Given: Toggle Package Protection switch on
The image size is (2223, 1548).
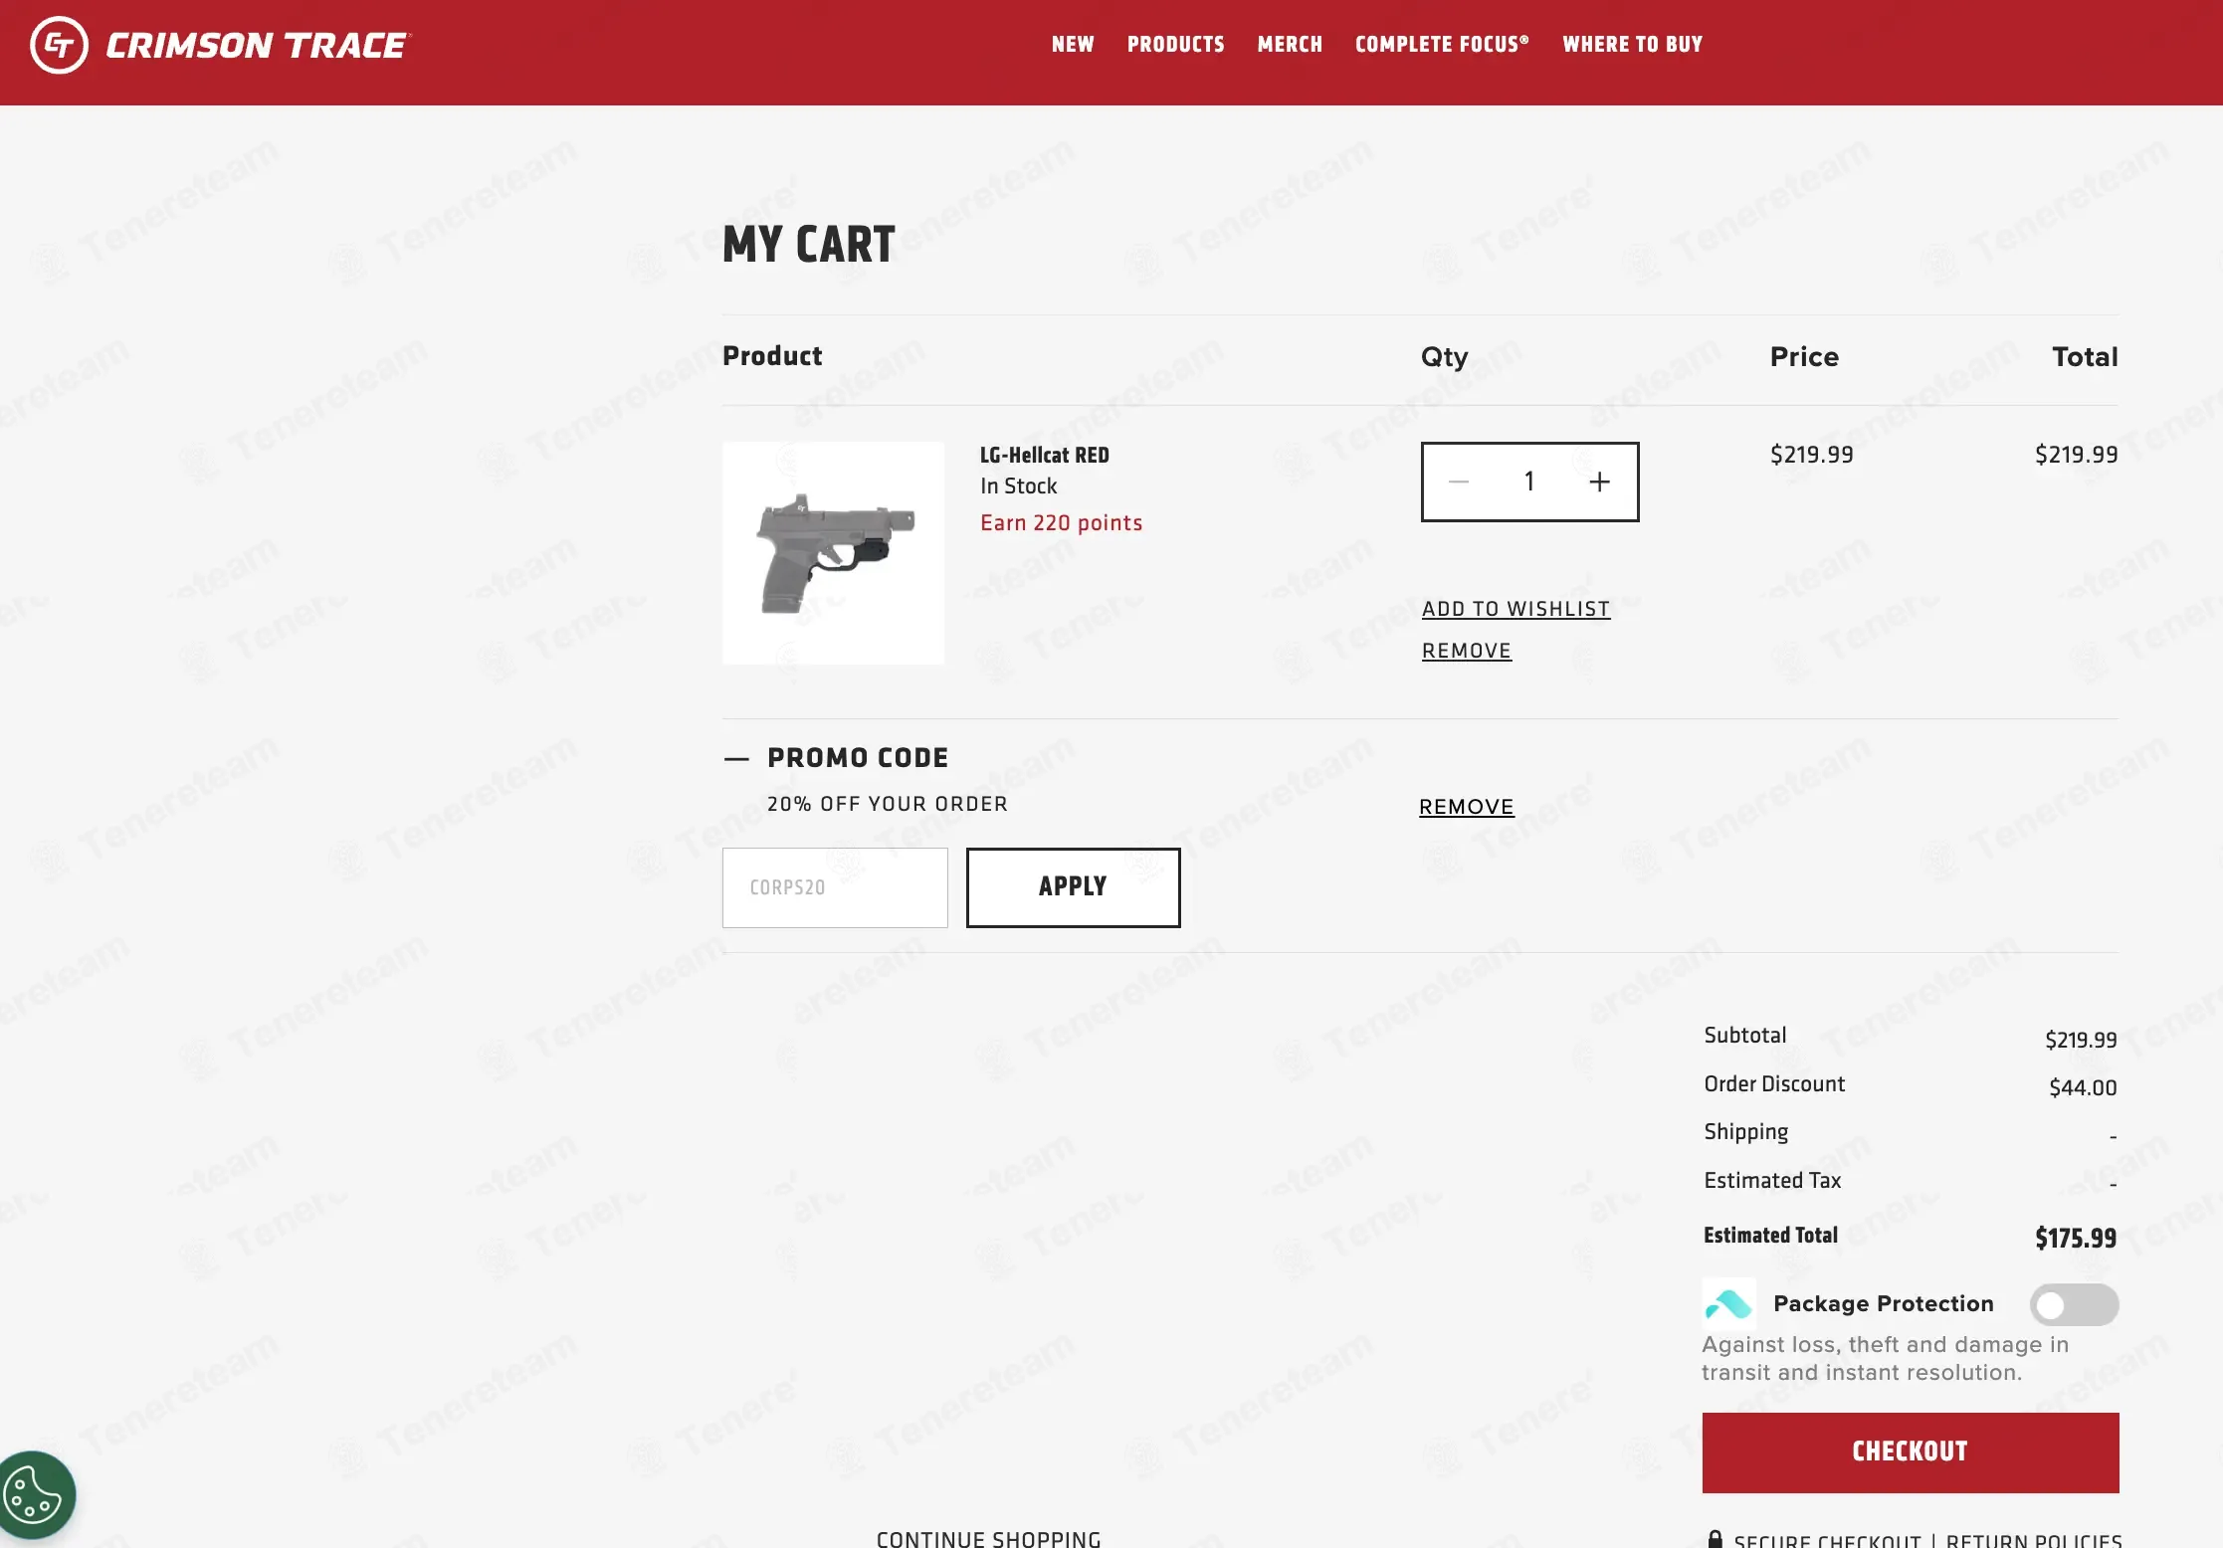Looking at the screenshot, I should click(2074, 1305).
